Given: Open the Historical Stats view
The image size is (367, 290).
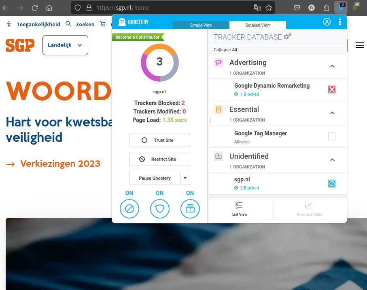Looking at the screenshot, I should (310, 209).
